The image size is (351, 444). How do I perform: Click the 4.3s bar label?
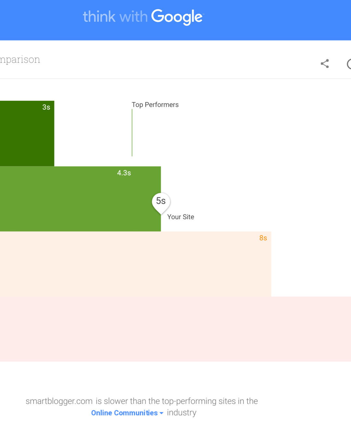tap(124, 173)
